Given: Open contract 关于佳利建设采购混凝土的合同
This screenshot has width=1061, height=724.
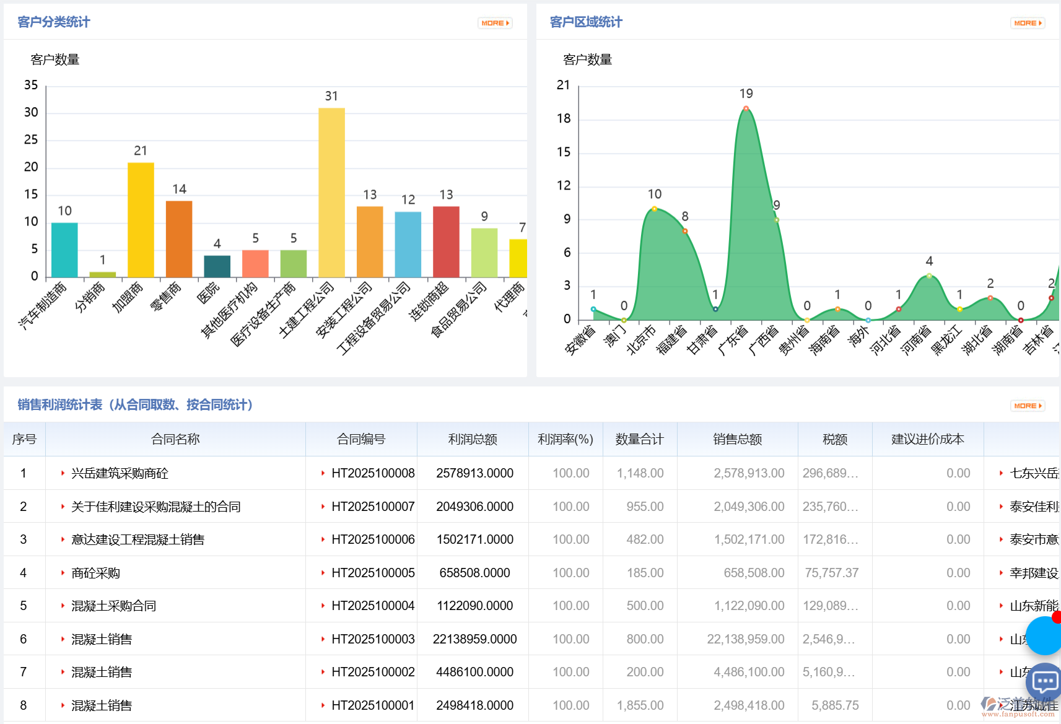Looking at the screenshot, I should pos(155,507).
